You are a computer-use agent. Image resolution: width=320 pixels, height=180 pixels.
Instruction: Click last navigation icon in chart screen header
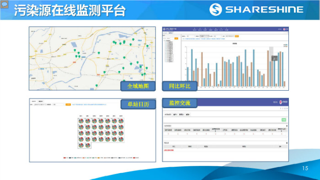click(226, 29)
